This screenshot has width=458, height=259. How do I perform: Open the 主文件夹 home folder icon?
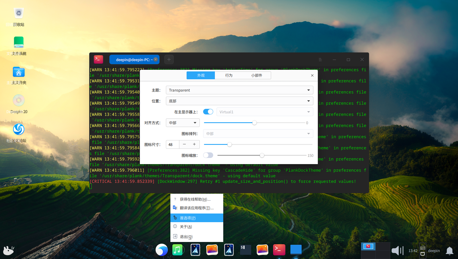tap(19, 72)
